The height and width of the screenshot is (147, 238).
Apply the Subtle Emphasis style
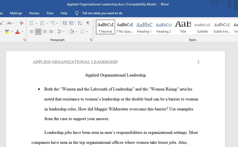coord(222,27)
